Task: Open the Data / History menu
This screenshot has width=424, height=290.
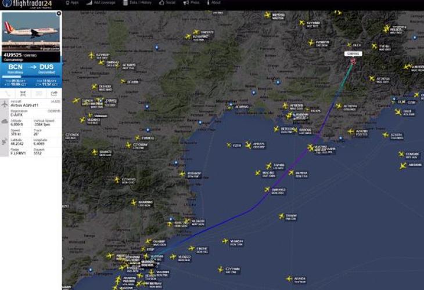Action: click(138, 3)
